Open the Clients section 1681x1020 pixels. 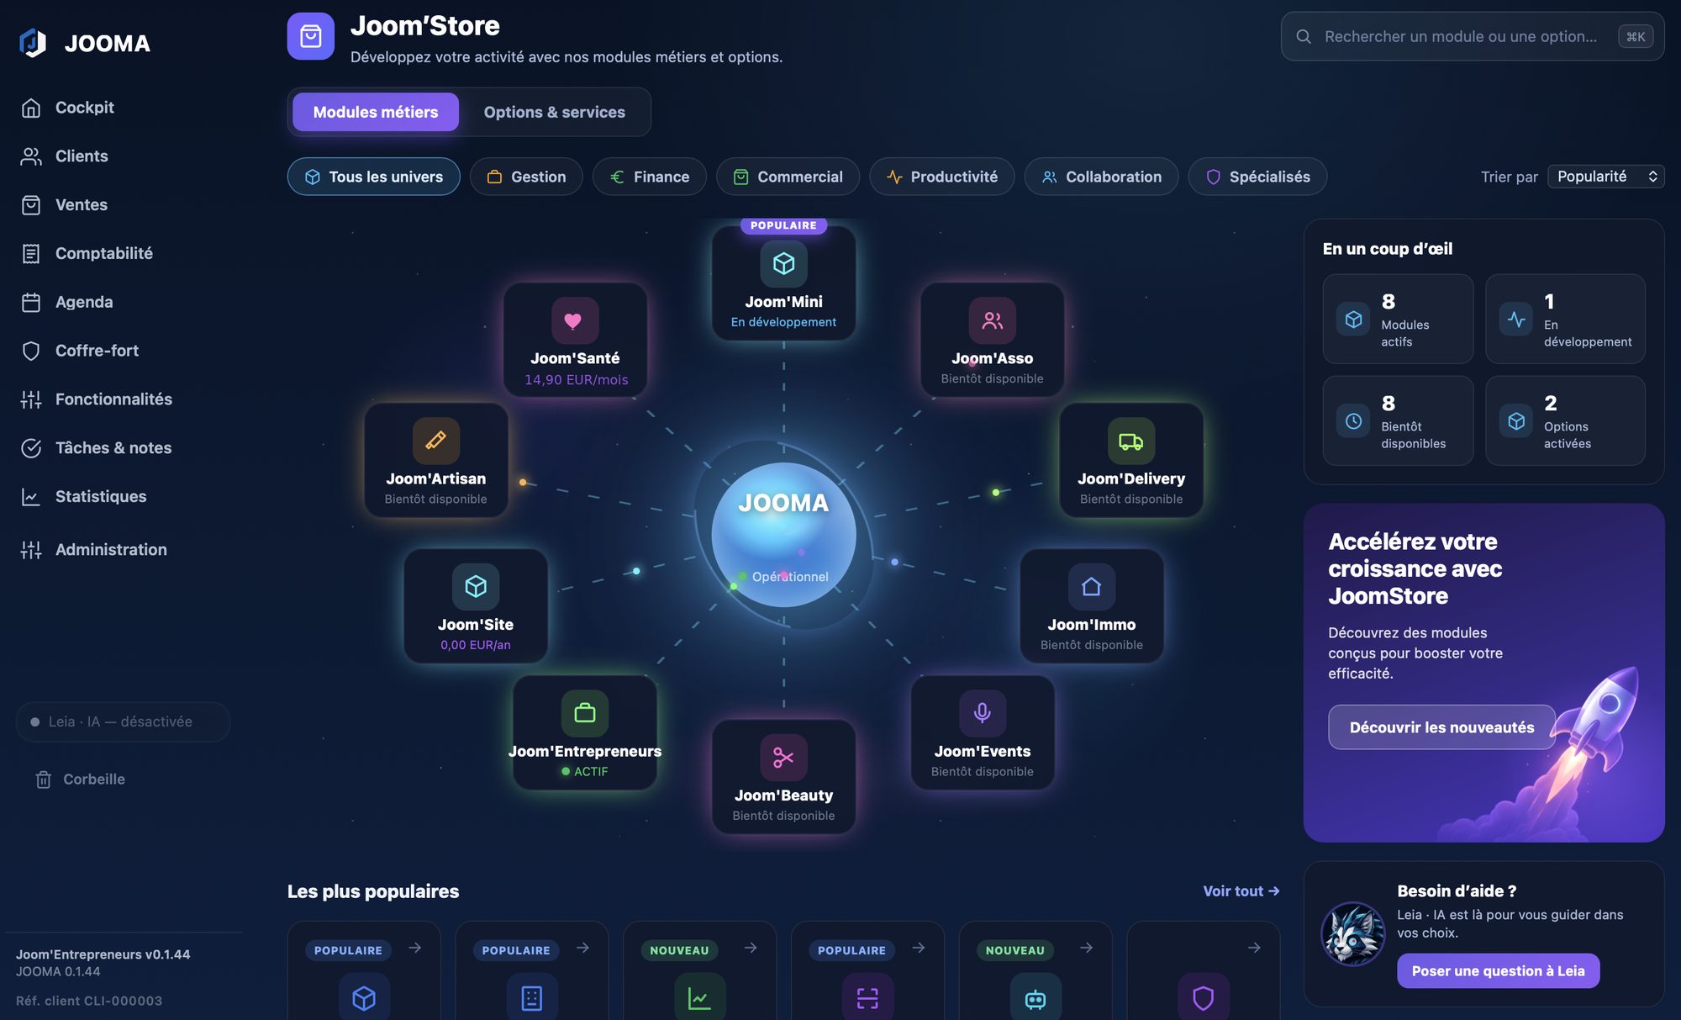[x=81, y=156]
